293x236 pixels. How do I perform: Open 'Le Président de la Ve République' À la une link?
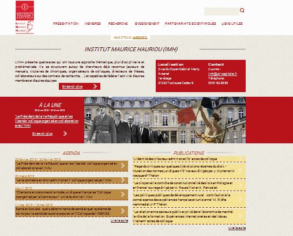point(47,121)
